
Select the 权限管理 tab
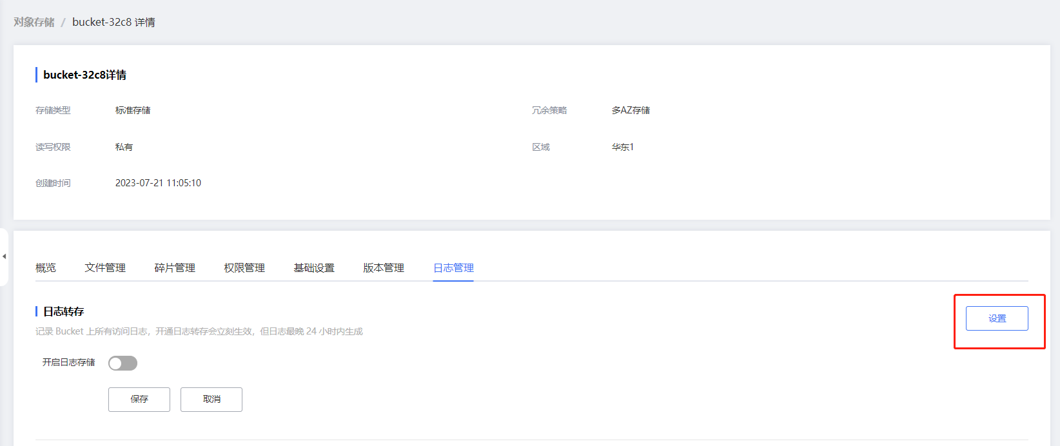coord(244,268)
